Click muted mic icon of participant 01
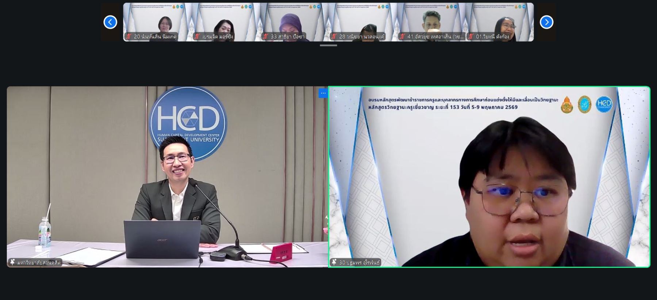Image resolution: width=657 pixels, height=300 pixels. (471, 37)
